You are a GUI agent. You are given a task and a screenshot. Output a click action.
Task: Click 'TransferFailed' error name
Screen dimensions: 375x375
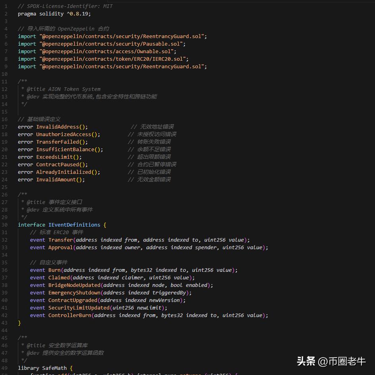pyautogui.click(x=58, y=142)
